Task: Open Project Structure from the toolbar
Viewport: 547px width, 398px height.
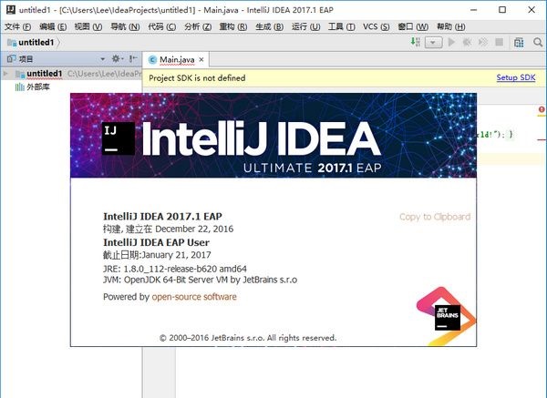Action: (x=519, y=42)
